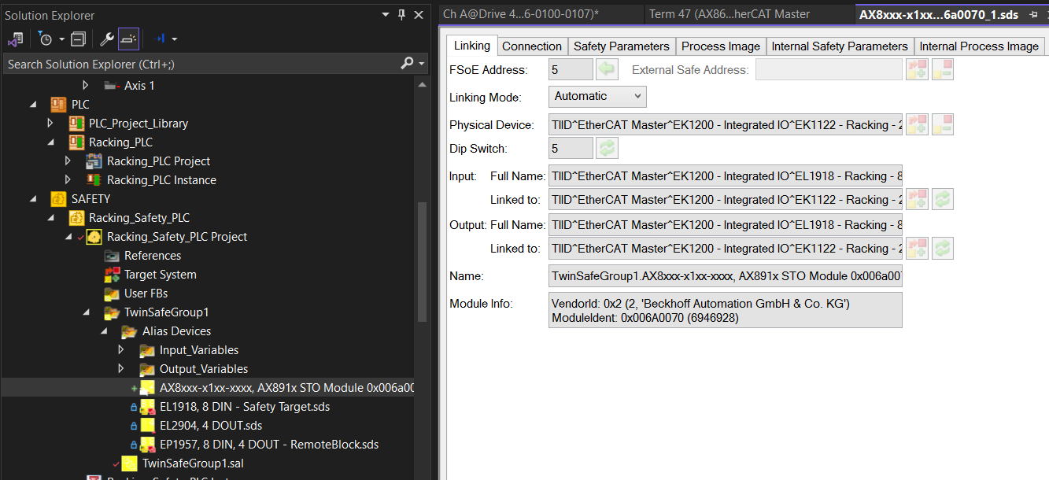Click the remove-link icon beside External Safe Address
1049x480 pixels.
(x=943, y=69)
